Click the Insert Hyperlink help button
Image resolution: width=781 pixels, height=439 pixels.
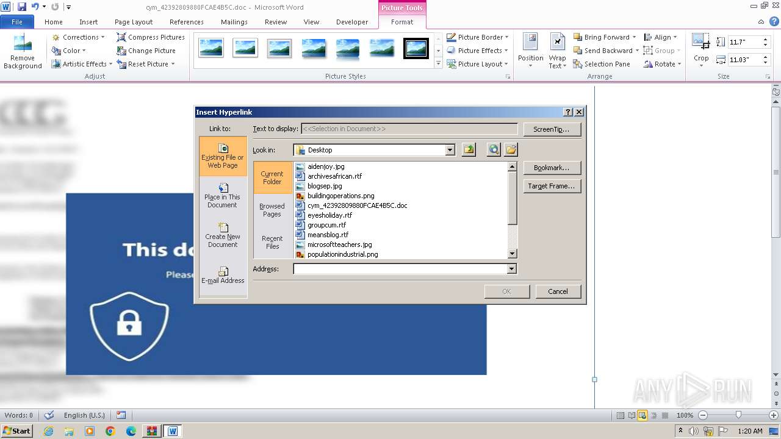click(x=568, y=112)
